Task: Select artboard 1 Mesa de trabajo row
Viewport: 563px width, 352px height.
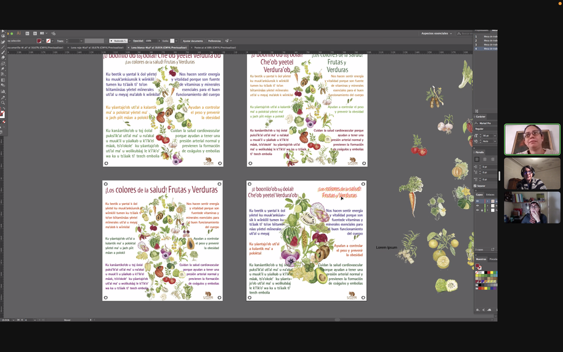Action: pyautogui.click(x=486, y=36)
